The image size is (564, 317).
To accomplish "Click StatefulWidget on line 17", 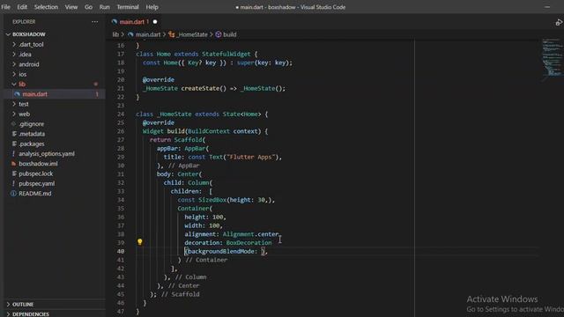I will coord(226,54).
